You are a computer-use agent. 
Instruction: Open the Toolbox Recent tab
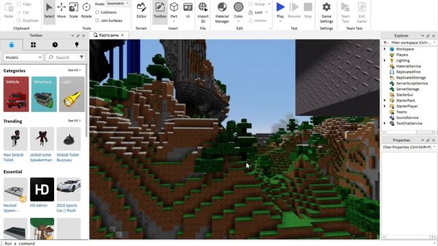click(55, 44)
